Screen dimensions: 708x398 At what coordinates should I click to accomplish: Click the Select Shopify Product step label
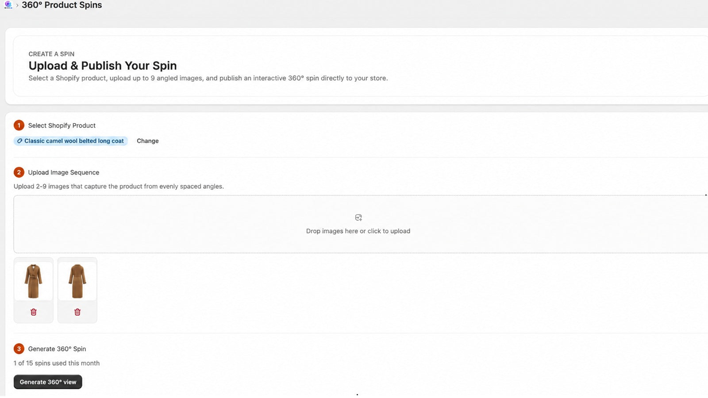click(x=62, y=126)
